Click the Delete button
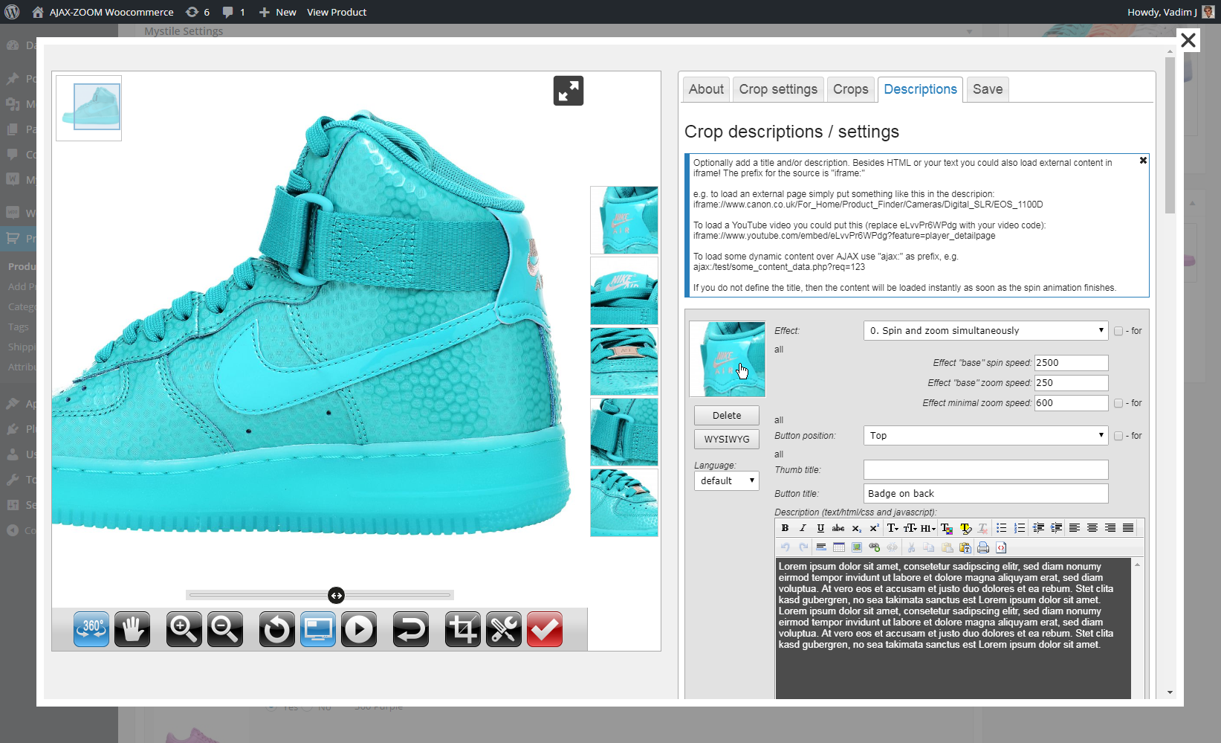 [x=727, y=416]
